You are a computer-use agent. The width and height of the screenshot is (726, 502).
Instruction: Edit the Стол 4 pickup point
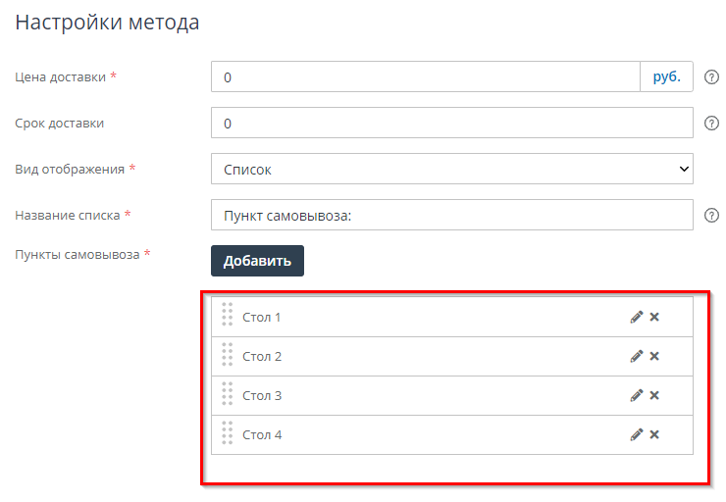pos(637,434)
